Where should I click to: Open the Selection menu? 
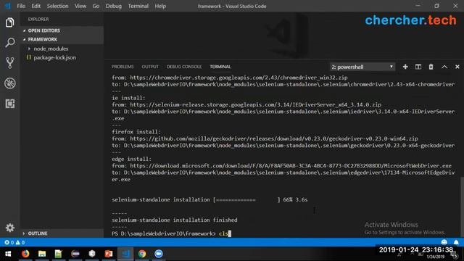click(57, 6)
